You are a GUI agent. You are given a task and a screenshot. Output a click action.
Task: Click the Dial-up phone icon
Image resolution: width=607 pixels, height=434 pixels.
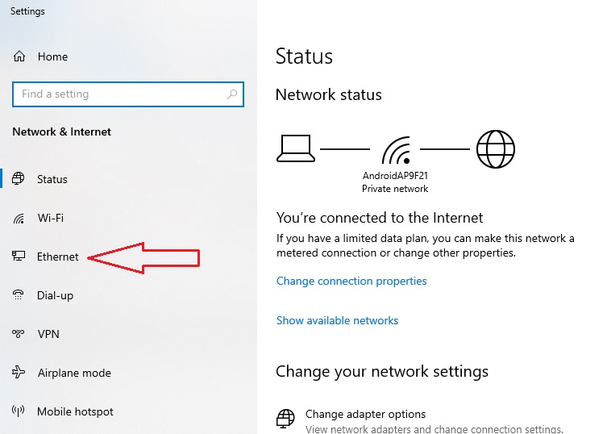(19, 295)
